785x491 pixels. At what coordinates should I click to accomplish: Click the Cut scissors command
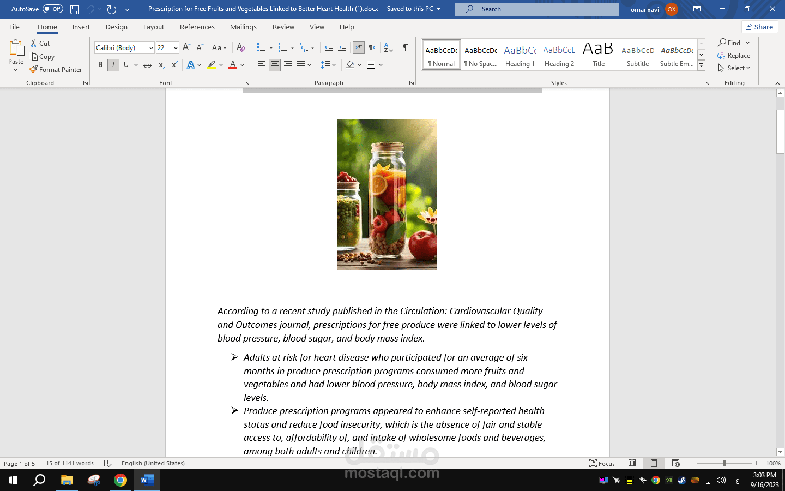(40, 43)
